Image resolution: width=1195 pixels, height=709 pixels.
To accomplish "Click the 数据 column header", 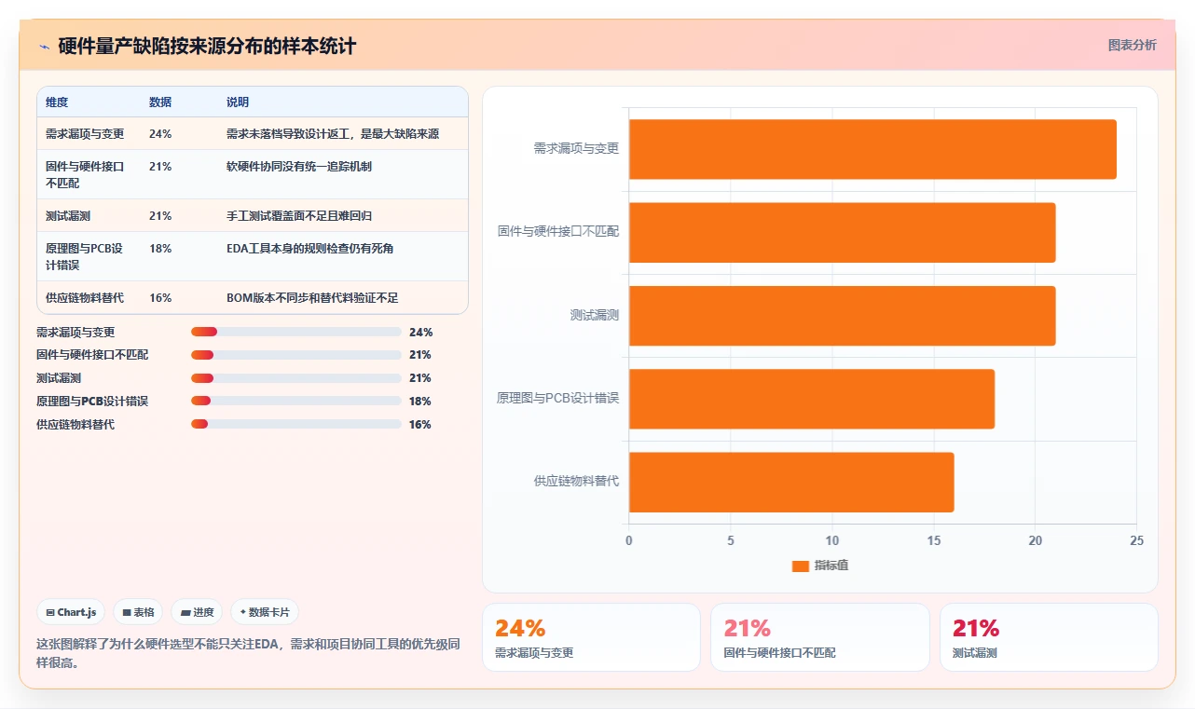I will point(160,102).
